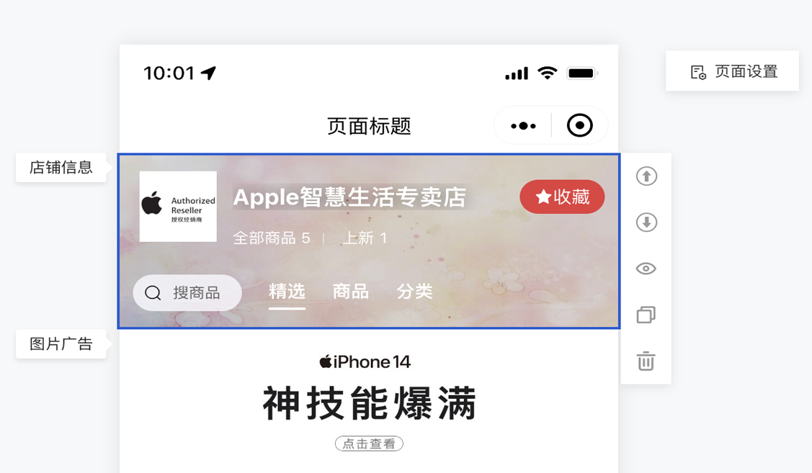This screenshot has width=812, height=473.
Task: Click the Apple智慧生活专卖店 store name
Action: click(x=349, y=197)
